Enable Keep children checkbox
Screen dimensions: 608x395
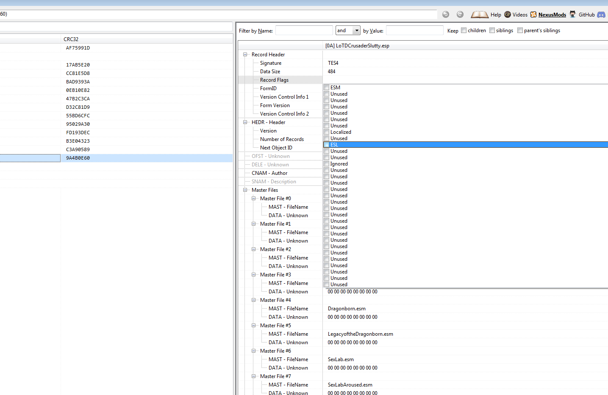[464, 30]
